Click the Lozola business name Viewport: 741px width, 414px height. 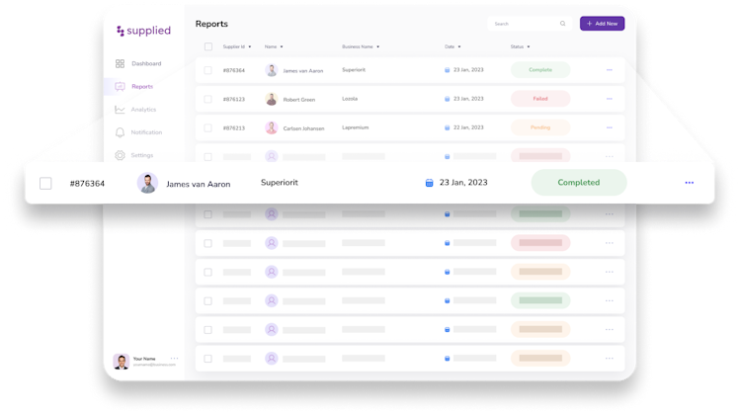click(350, 99)
